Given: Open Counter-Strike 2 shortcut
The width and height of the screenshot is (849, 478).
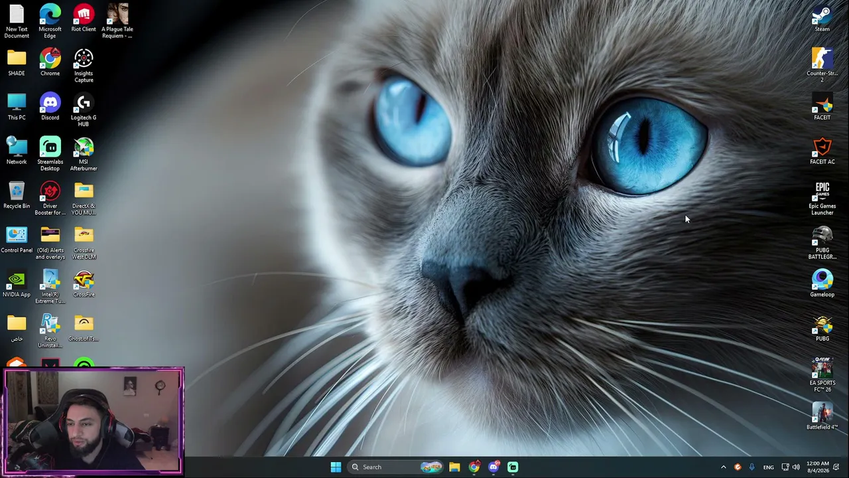Looking at the screenshot, I should [822, 66].
